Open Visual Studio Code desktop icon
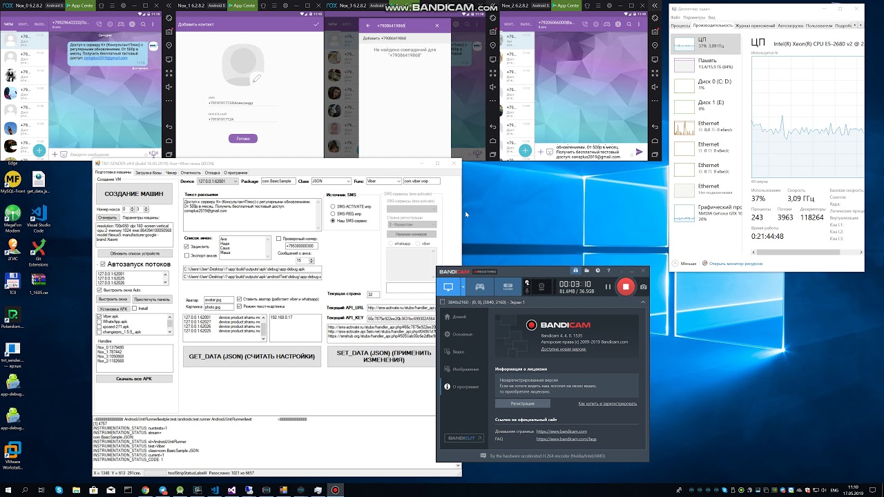The image size is (884, 497). (39, 217)
